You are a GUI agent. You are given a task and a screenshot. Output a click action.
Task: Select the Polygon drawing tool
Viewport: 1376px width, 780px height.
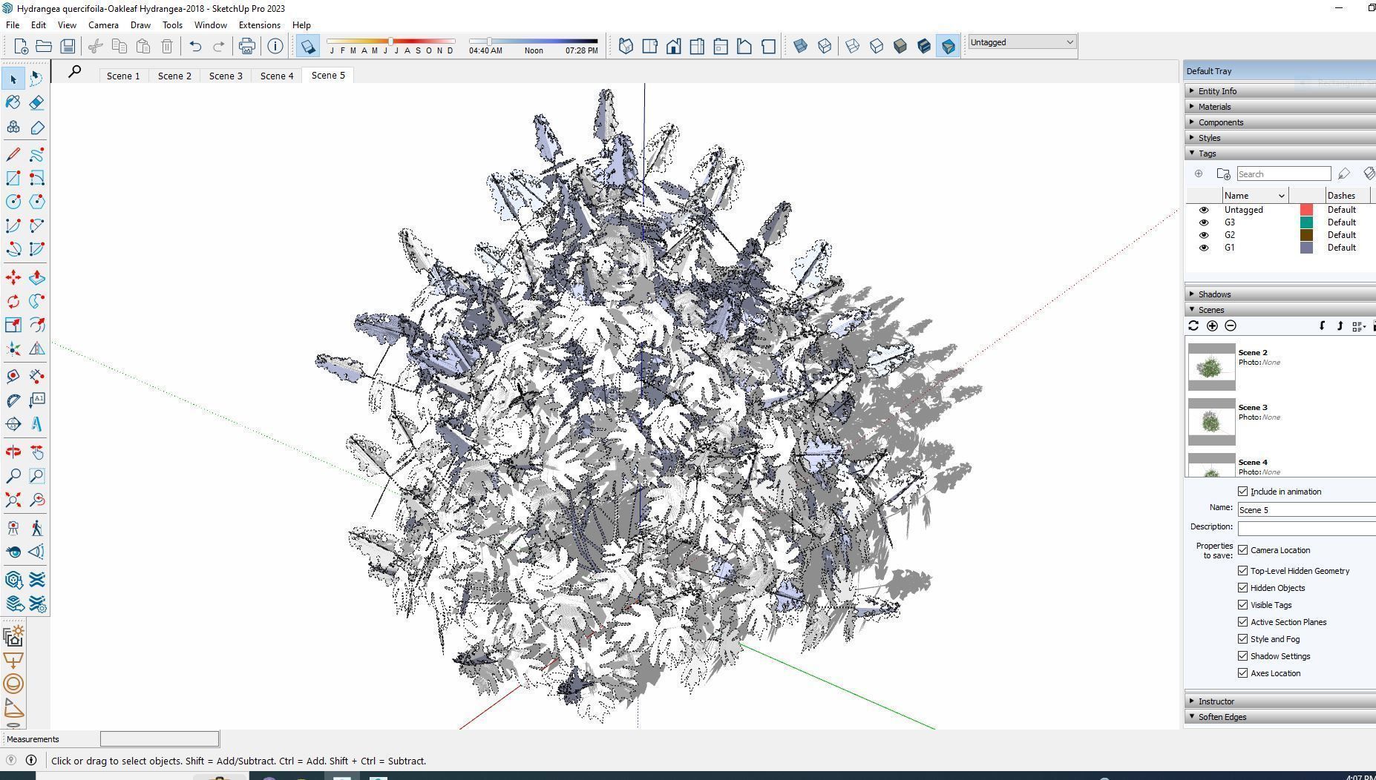coord(37,202)
